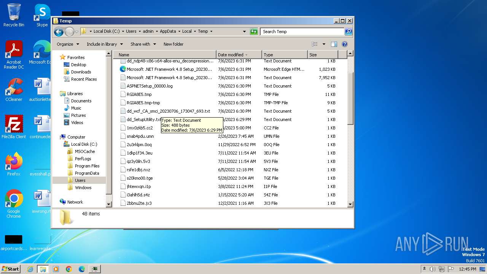The width and height of the screenshot is (487, 274).
Task: Click the Start button
Action: click(11, 269)
